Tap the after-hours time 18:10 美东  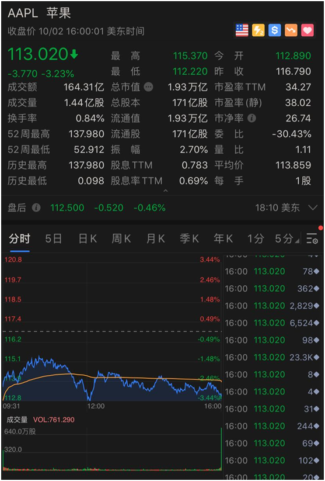pyautogui.click(x=278, y=207)
